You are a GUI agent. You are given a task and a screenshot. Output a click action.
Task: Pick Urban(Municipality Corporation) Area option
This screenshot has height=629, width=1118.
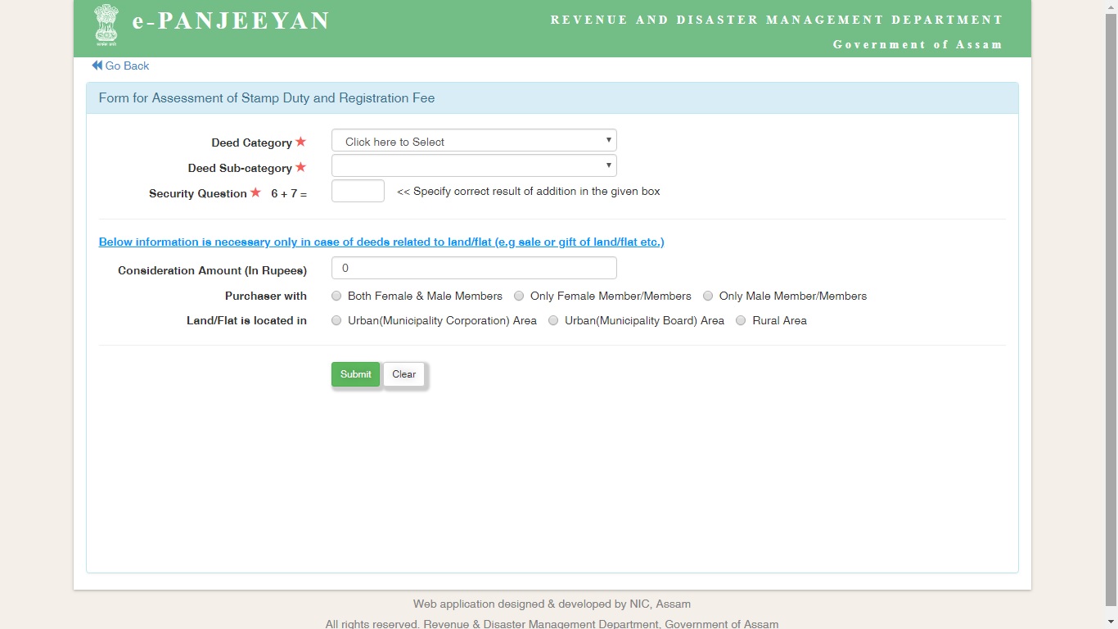336,320
